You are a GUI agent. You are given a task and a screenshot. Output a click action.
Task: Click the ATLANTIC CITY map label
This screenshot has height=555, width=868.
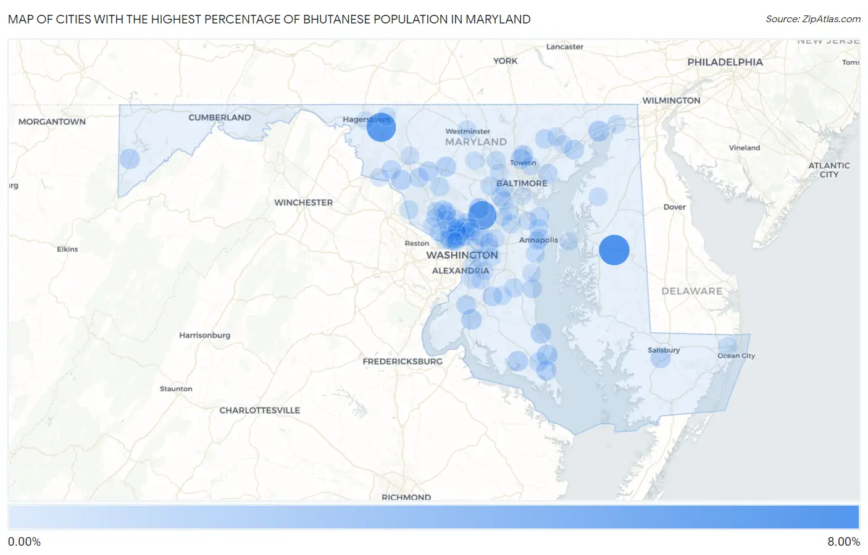coord(829,170)
